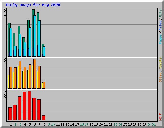
Task: Click the cyan files bar for day 7
Action: click(x=39, y=38)
